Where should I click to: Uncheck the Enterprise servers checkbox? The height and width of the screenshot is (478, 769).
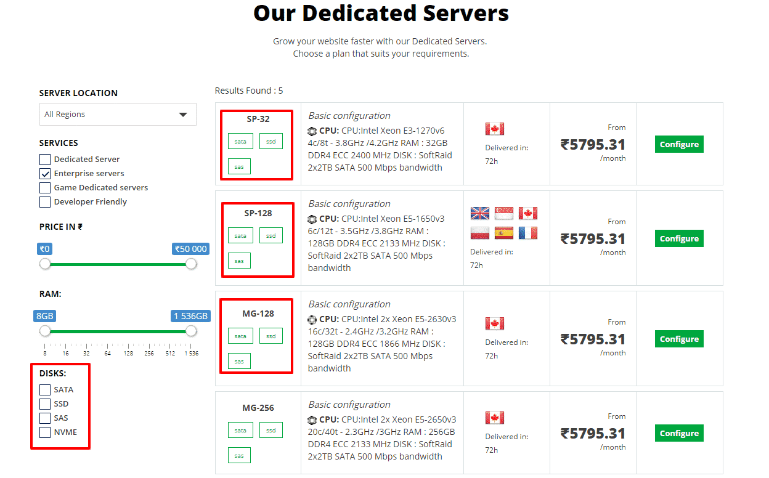[45, 174]
